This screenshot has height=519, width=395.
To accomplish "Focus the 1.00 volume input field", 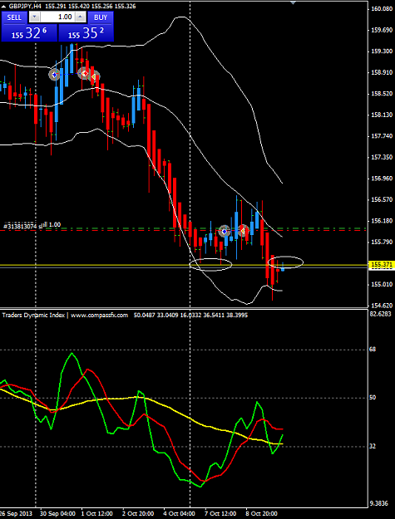I will pos(58,17).
